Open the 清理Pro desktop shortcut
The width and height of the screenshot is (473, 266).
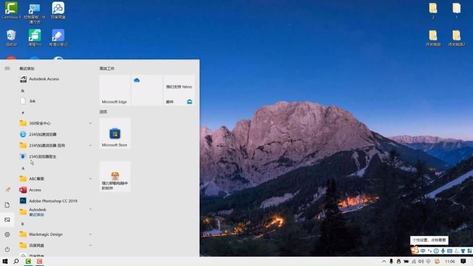coord(35,38)
